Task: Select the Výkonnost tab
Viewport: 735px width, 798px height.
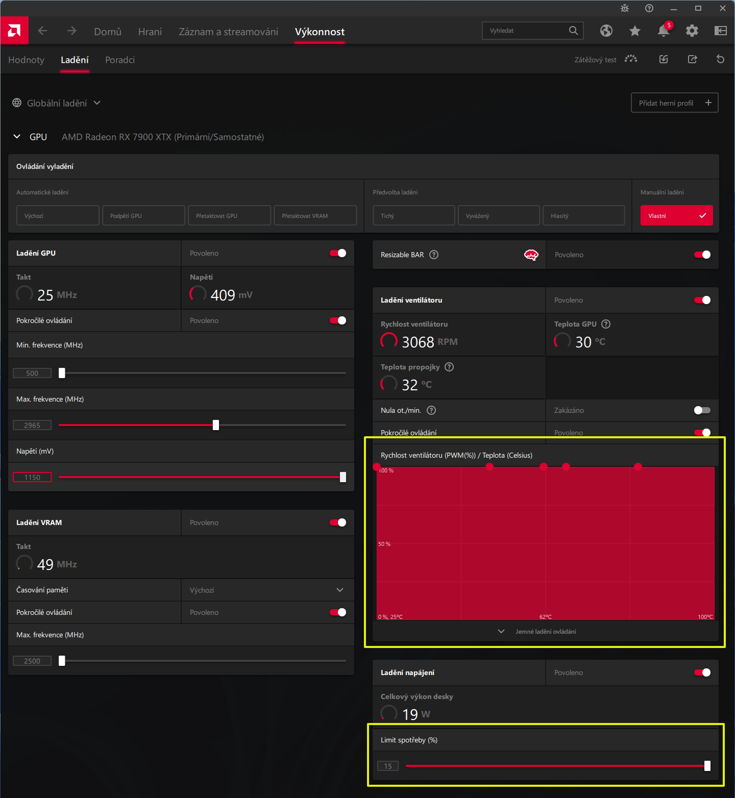Action: point(320,32)
